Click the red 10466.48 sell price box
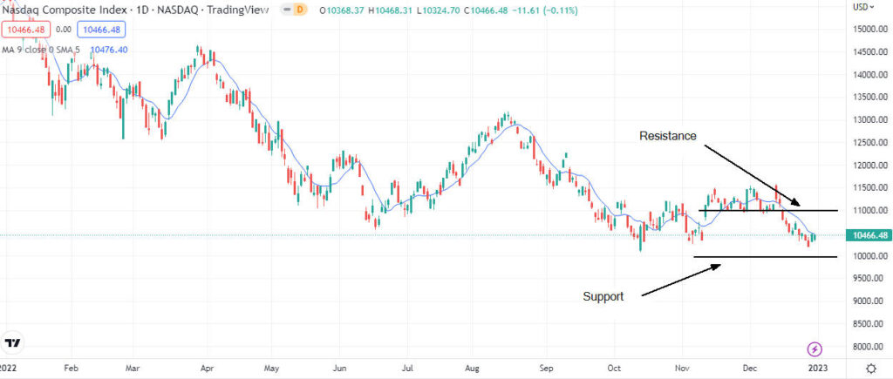 (26, 29)
